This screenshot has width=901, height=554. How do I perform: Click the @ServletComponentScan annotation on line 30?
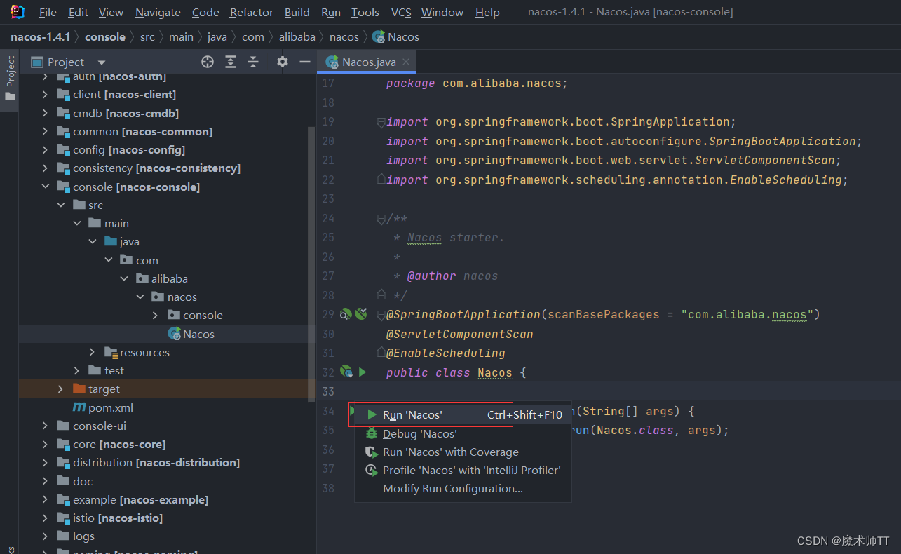459,334
